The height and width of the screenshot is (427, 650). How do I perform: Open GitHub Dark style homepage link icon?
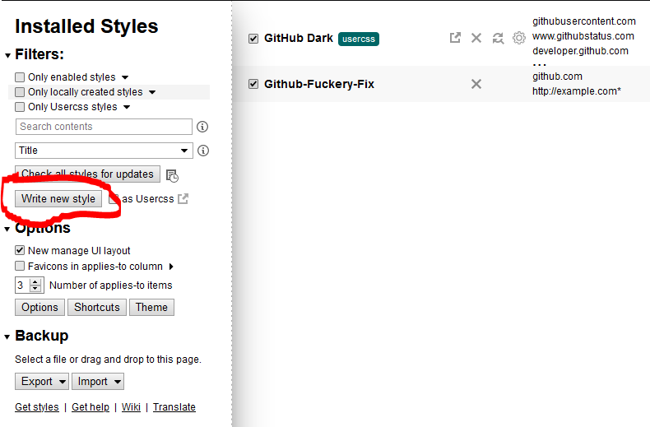tap(455, 38)
